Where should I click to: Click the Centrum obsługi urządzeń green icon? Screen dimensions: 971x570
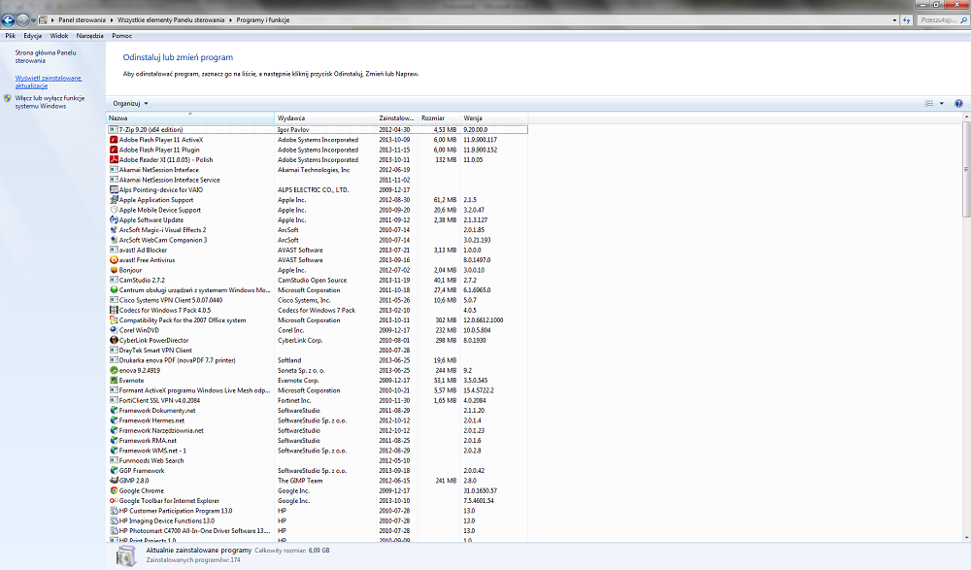pos(114,290)
